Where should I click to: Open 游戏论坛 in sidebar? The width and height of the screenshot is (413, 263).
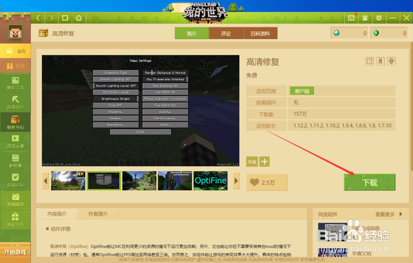(x=15, y=181)
